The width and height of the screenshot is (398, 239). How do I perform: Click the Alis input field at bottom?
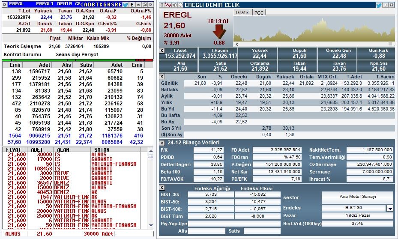(206, 231)
